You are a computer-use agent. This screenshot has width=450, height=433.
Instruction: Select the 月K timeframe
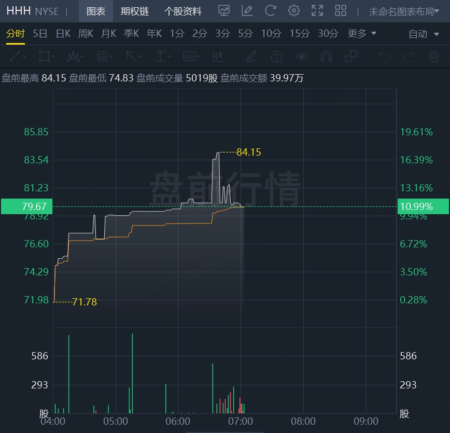pyautogui.click(x=108, y=34)
